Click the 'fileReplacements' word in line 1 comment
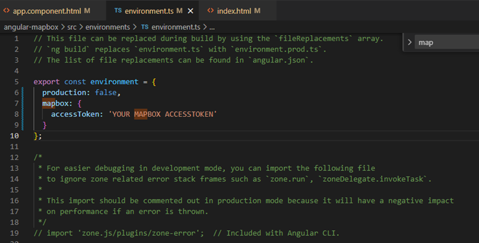This screenshot has width=479, height=243. [314, 38]
